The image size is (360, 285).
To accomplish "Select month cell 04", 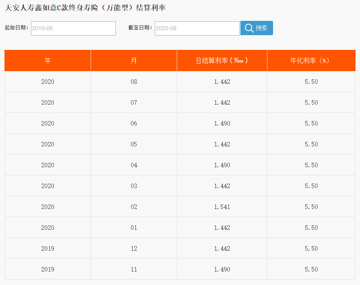I will pyautogui.click(x=134, y=165).
